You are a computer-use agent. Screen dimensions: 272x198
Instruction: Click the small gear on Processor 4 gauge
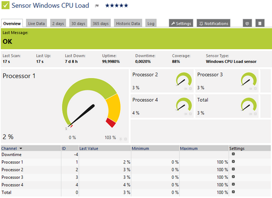191,114
